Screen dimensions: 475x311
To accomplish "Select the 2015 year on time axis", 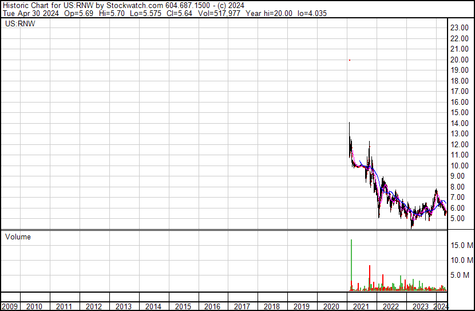I will (183, 306).
